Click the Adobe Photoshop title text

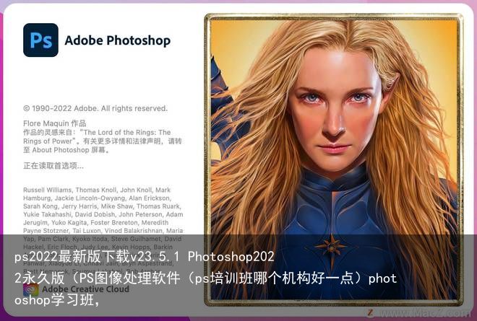(x=117, y=40)
